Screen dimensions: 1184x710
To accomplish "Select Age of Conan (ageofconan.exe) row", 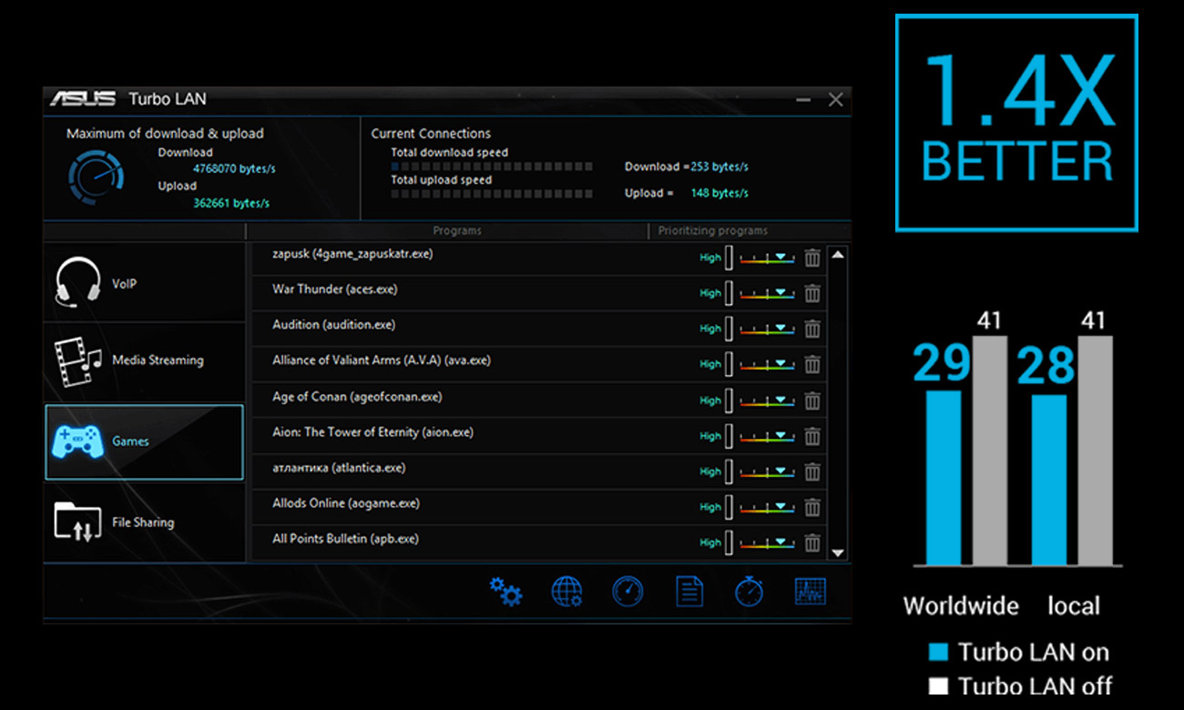I will (537, 401).
